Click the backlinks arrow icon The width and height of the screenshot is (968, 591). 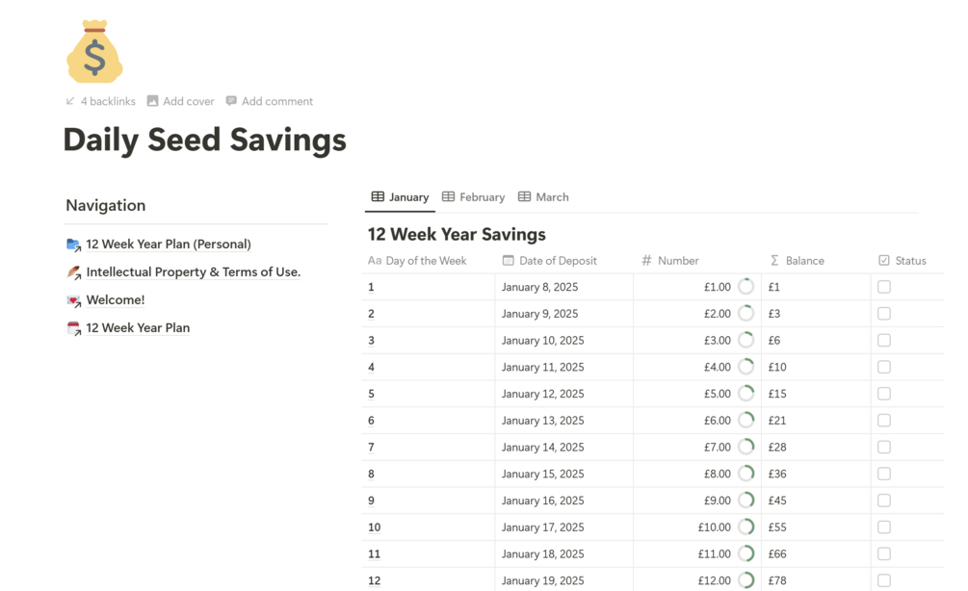pos(70,101)
